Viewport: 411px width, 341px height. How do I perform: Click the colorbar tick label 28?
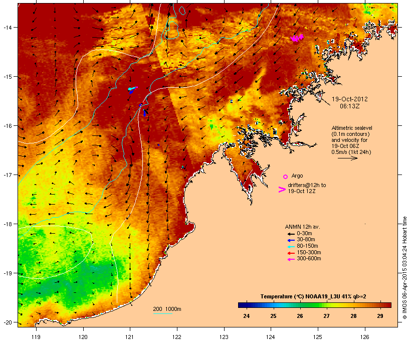click(353, 316)
